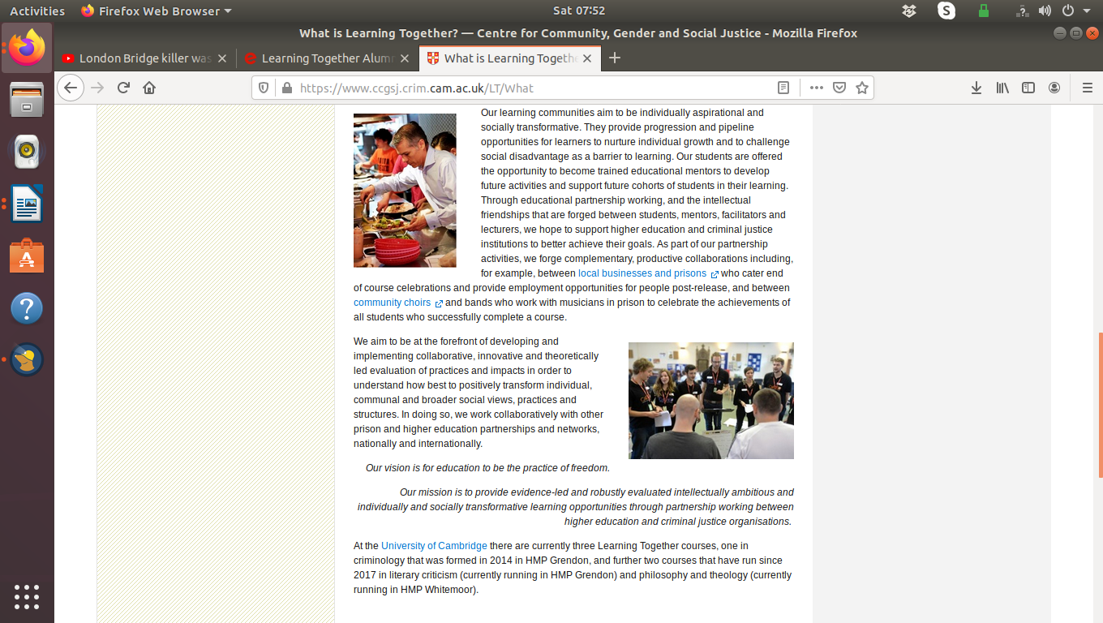
Task: Switch to London Bridge killer tab
Action: point(144,58)
